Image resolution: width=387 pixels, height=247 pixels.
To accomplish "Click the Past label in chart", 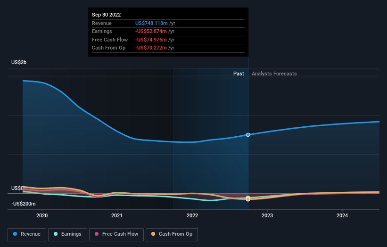I will click(x=239, y=74).
